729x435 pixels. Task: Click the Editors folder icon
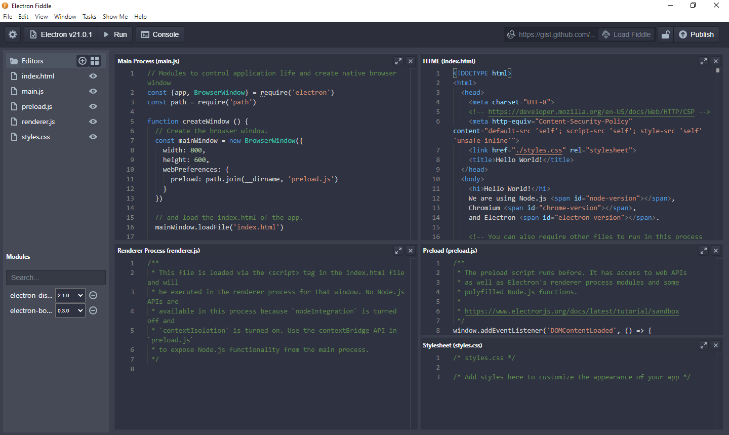pyautogui.click(x=14, y=61)
